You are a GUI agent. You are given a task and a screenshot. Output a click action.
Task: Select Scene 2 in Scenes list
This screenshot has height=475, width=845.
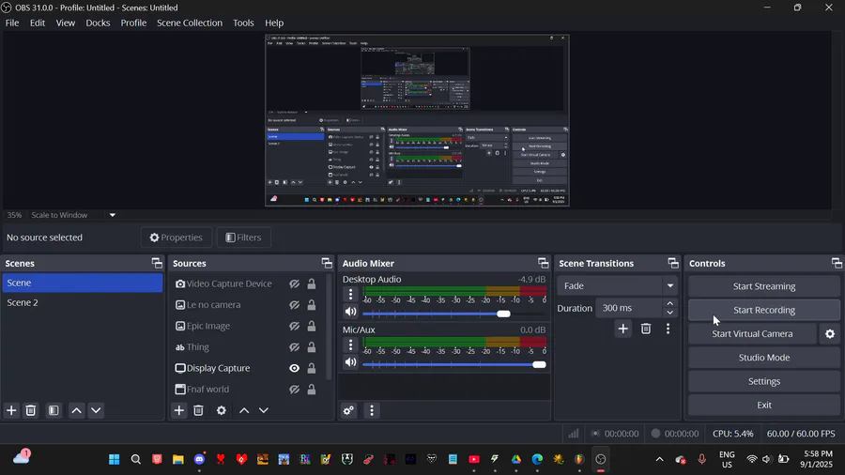[x=83, y=302]
